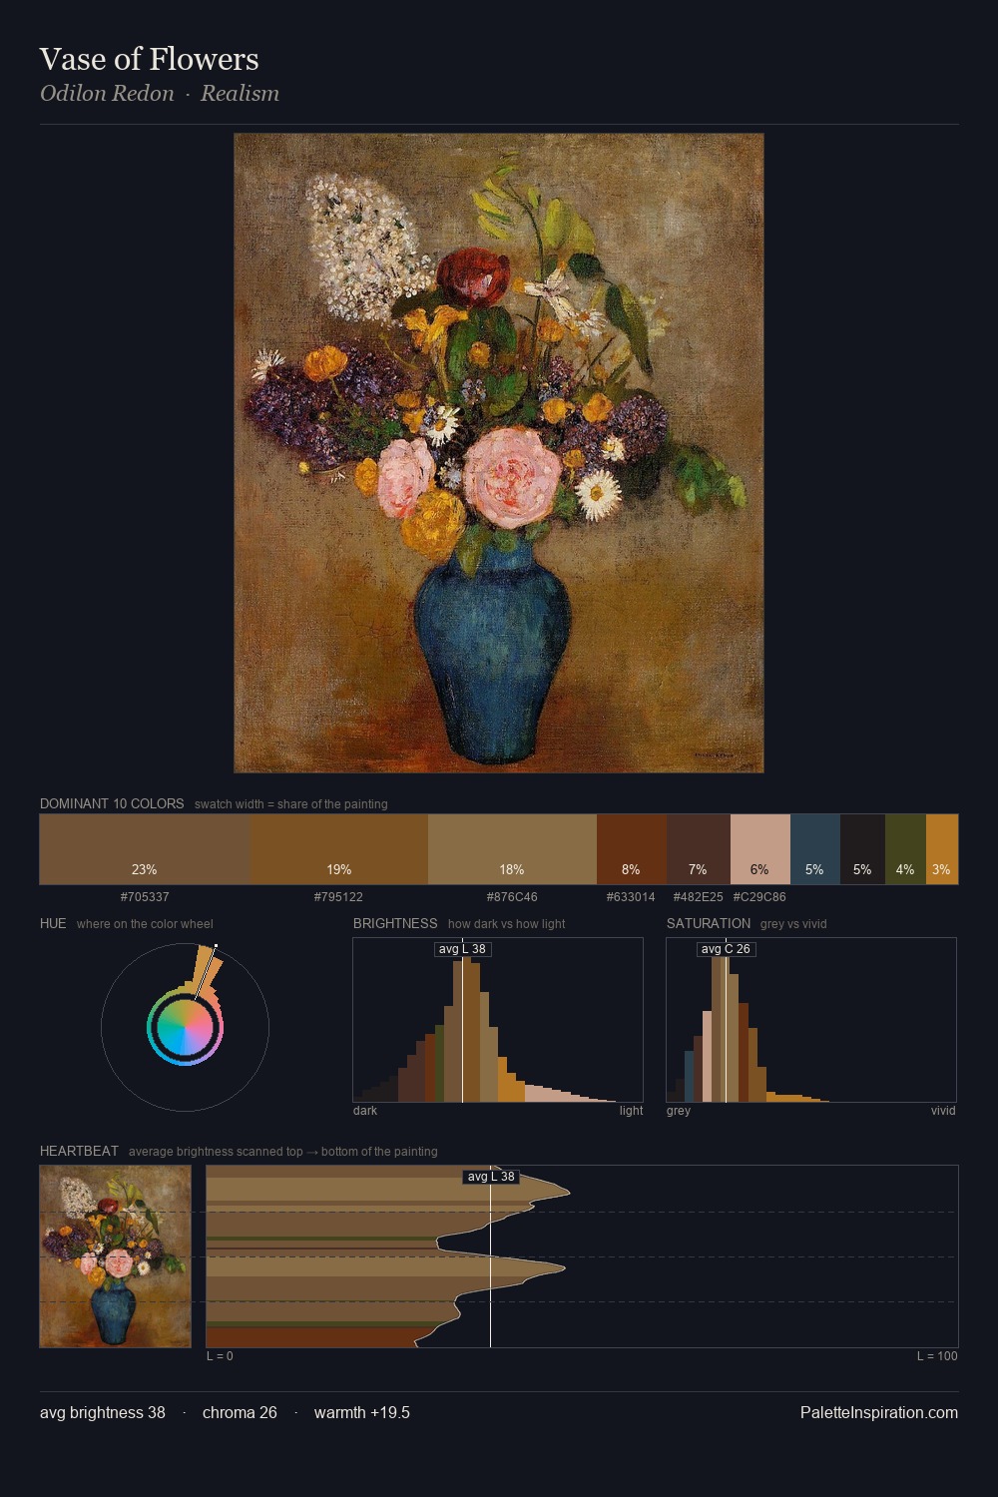998x1497 pixels.
Task: Click the artist name 'Odilon Redon'
Action: pos(107,93)
